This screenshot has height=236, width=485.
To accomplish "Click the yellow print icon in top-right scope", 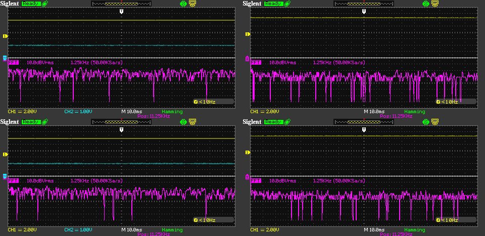I will (434, 4).
